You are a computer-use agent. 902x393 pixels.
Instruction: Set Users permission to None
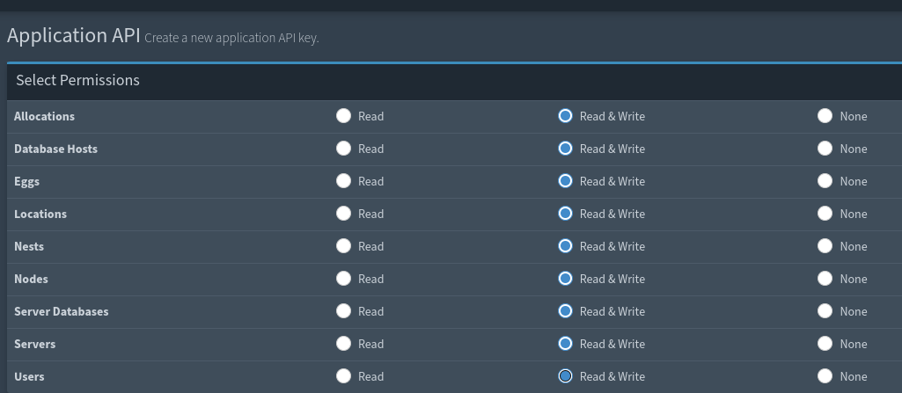tap(825, 376)
